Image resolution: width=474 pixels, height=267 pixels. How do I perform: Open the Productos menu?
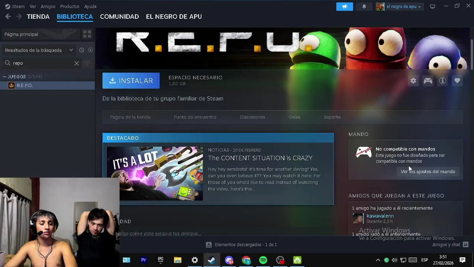click(x=70, y=6)
